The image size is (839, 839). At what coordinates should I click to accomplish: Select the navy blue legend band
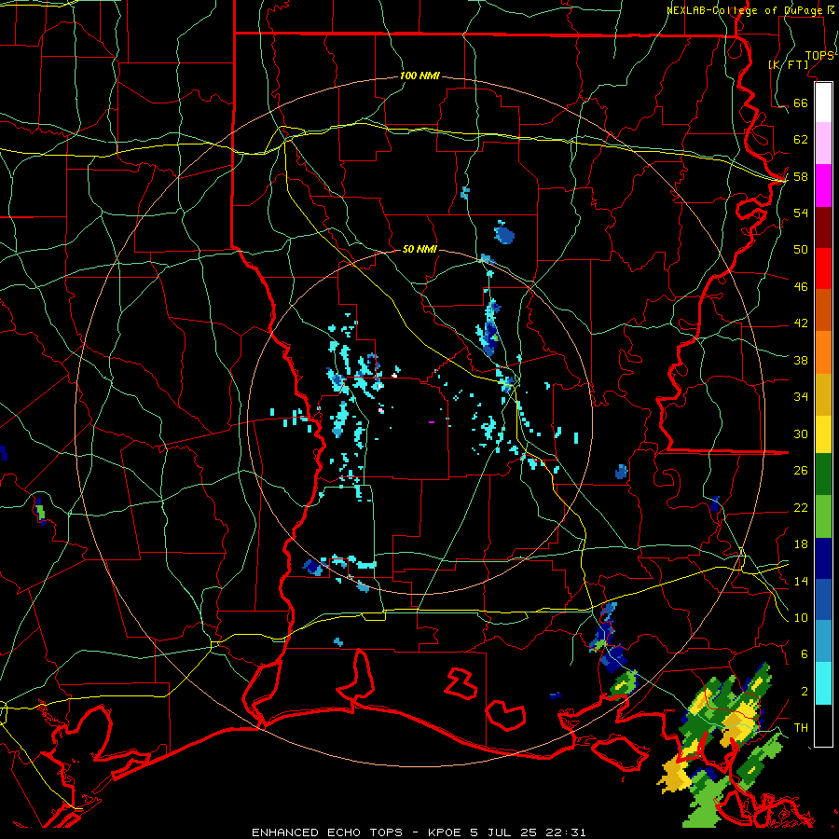point(823,558)
